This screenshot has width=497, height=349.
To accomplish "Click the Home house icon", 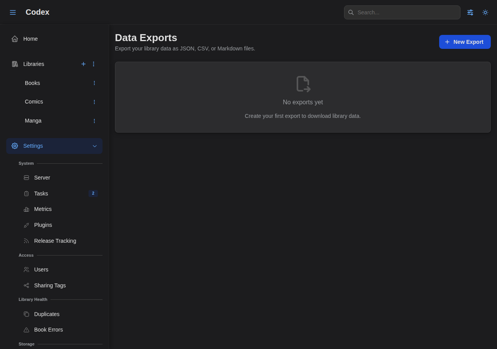I will pos(15,39).
